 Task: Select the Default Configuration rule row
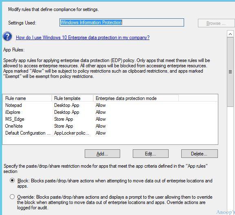point(110,133)
